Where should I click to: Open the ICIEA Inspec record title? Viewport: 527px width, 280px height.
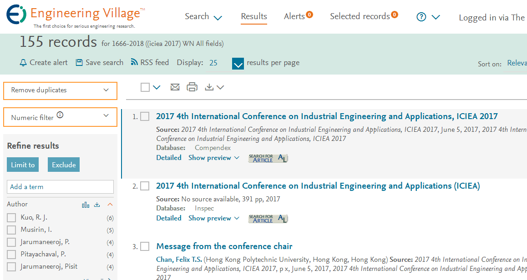click(x=318, y=186)
